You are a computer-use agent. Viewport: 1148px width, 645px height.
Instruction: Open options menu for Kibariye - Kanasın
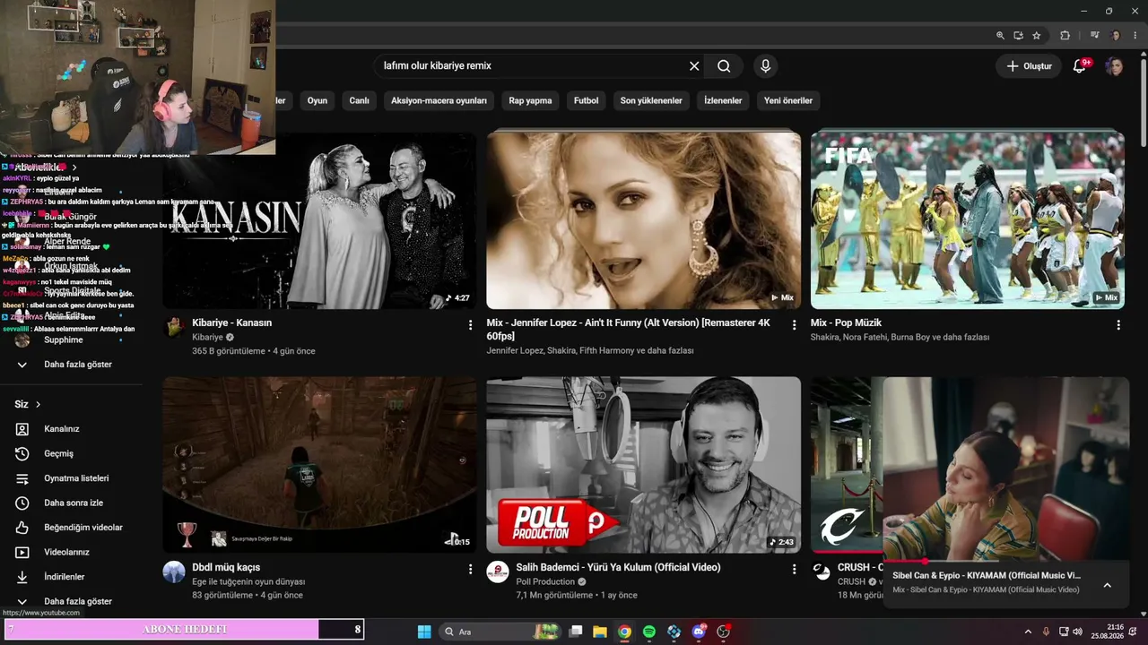click(x=470, y=325)
